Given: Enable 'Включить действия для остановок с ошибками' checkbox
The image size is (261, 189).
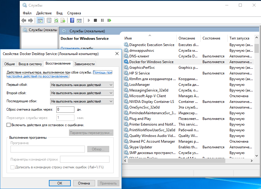Looking at the screenshot, I should pyautogui.click(x=8, y=125).
